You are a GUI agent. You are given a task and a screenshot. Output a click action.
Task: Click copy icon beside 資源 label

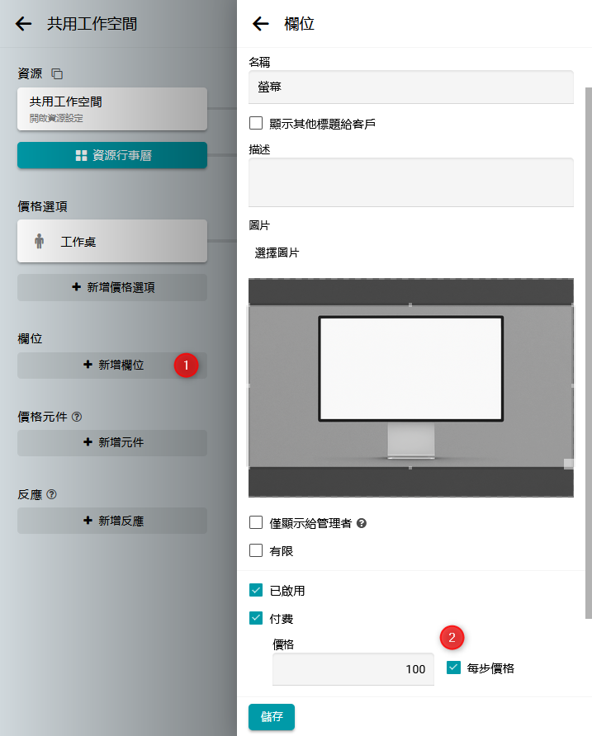click(57, 74)
